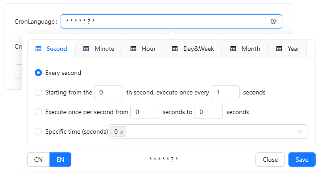The height and width of the screenshot is (176, 325).
Task: Choose Execute once per second range option
Action: pos(38,112)
